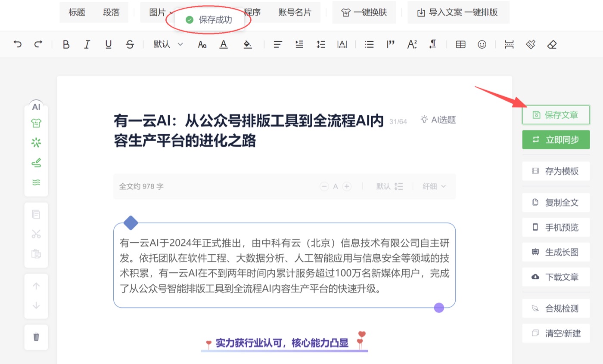
Task: Click the copy block sidebar icon
Action: coord(36,214)
